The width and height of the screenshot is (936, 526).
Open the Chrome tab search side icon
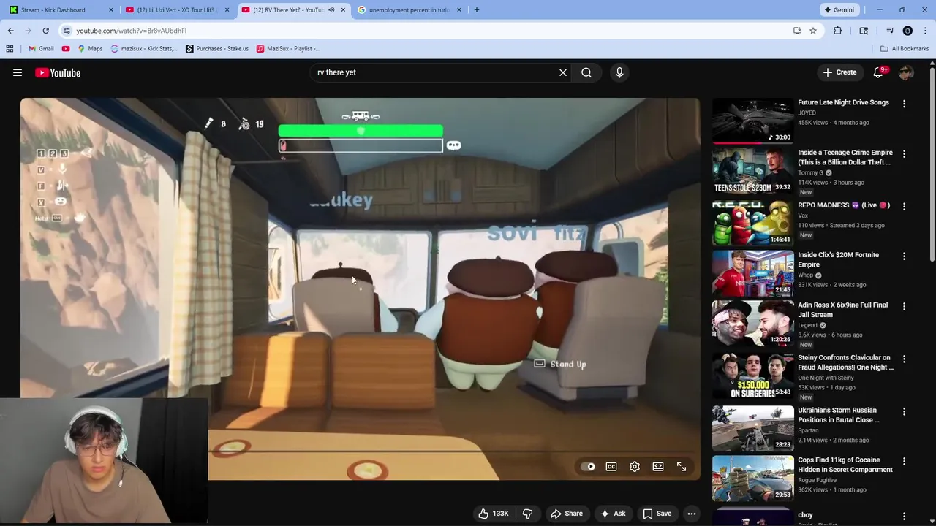pyautogui.click(x=864, y=31)
